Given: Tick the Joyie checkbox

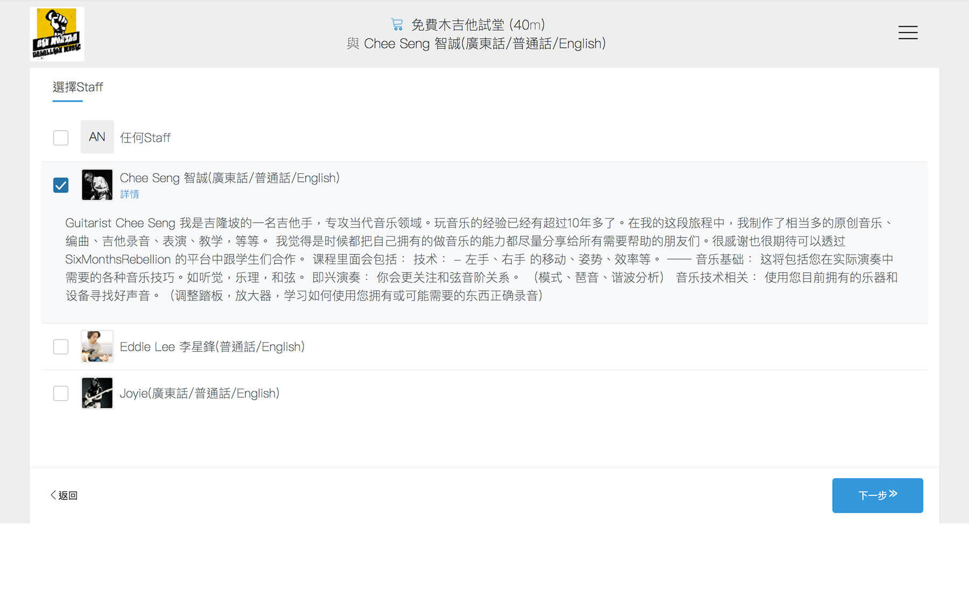Looking at the screenshot, I should click(x=61, y=394).
